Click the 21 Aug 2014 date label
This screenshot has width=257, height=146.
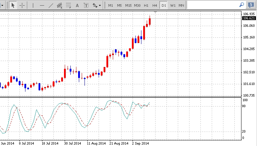(x=119, y=144)
